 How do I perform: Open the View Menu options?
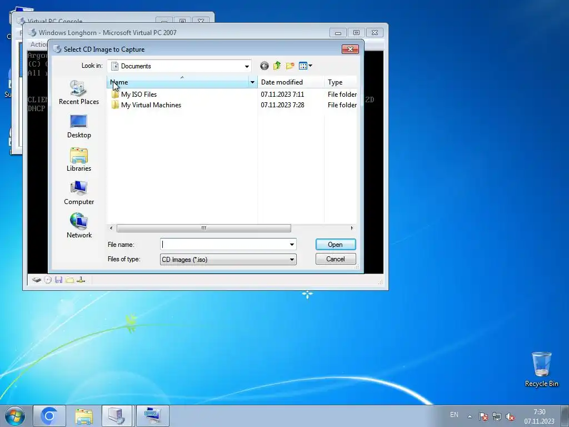click(x=305, y=66)
